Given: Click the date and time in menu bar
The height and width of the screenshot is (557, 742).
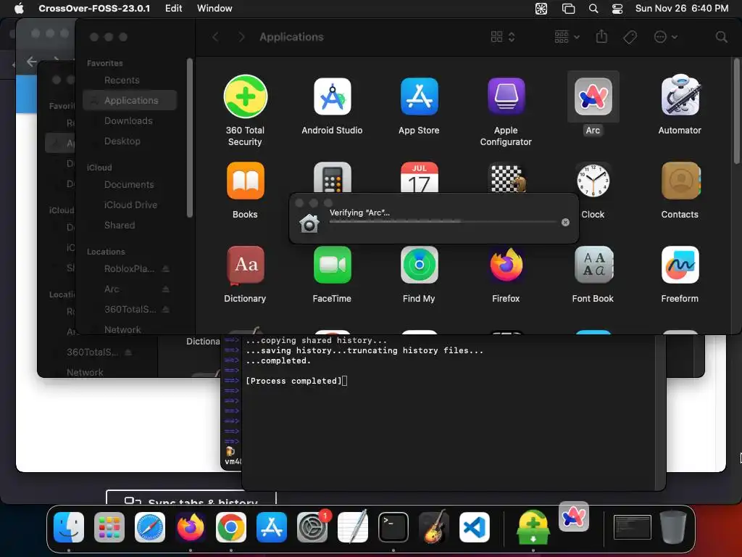Looking at the screenshot, I should [681, 8].
